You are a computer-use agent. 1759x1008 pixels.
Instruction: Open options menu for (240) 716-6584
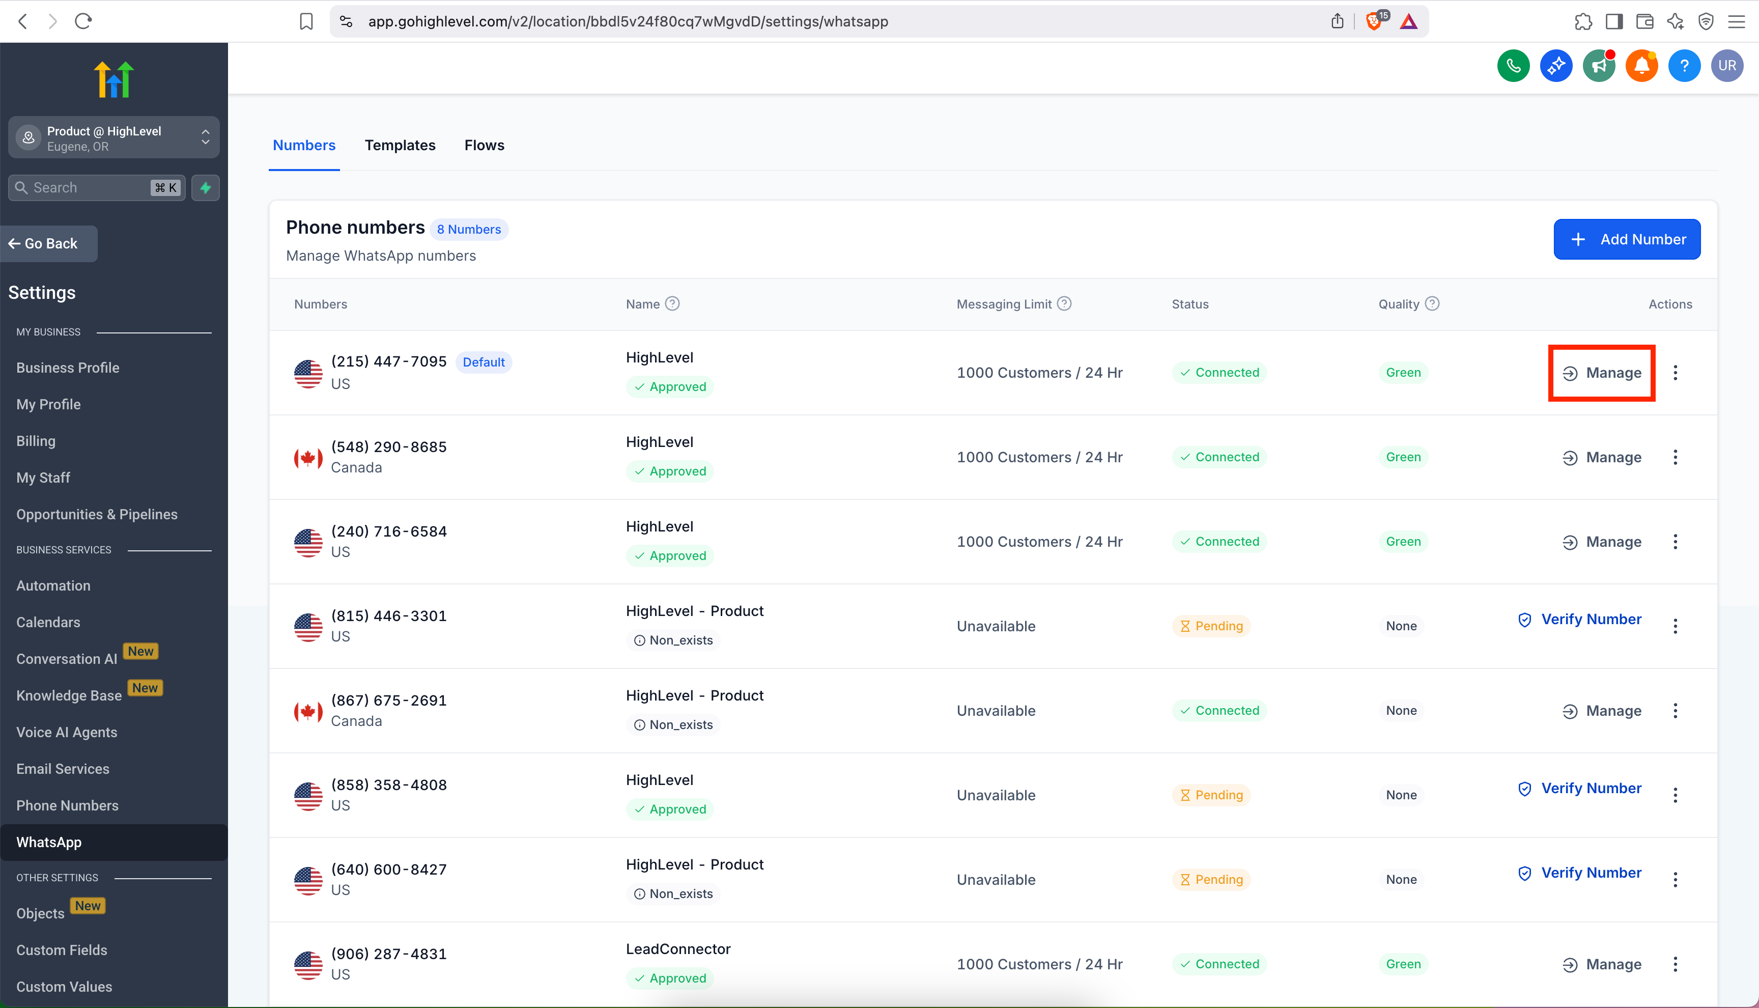pyautogui.click(x=1675, y=541)
